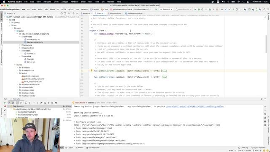This screenshot has width=270, height=152.
Task: Open the Build menu
Action: pyautogui.click(x=84, y=2)
